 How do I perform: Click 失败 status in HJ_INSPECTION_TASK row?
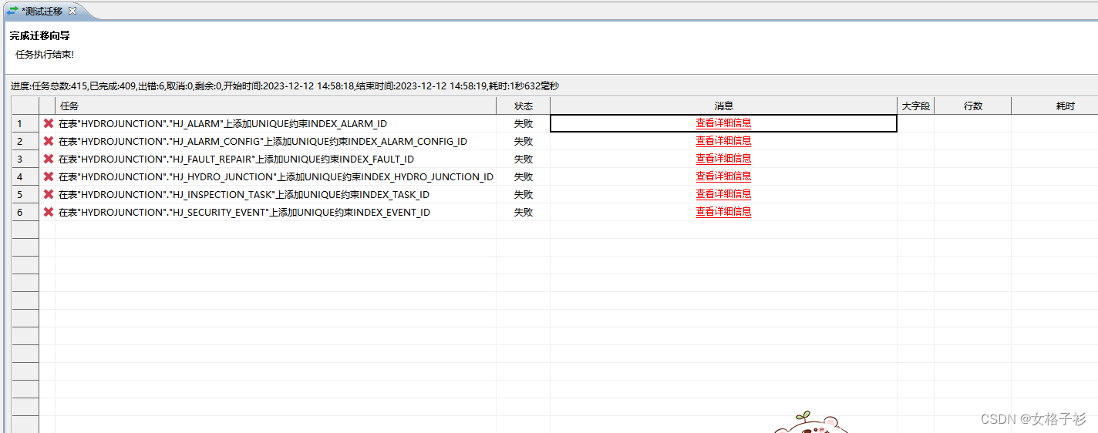click(524, 194)
